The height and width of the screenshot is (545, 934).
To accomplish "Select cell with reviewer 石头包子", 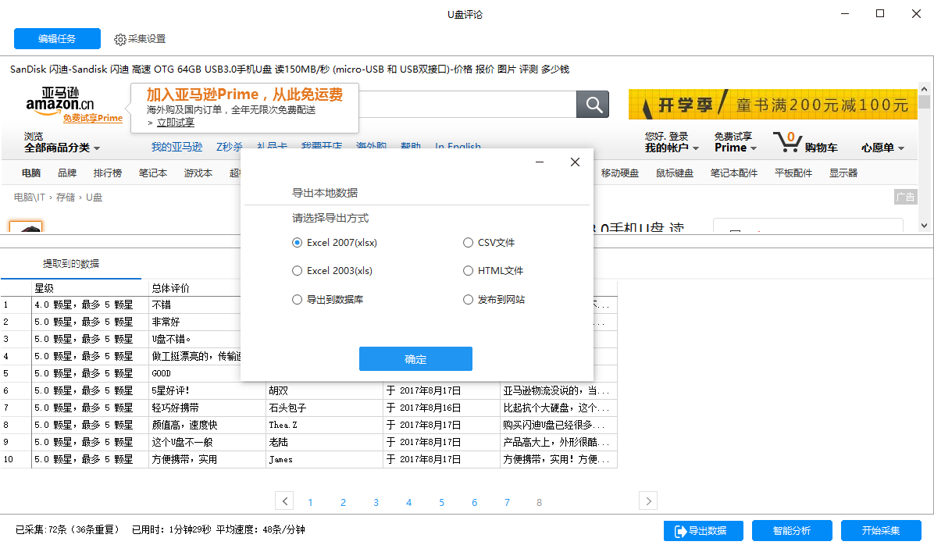I will tap(324, 408).
